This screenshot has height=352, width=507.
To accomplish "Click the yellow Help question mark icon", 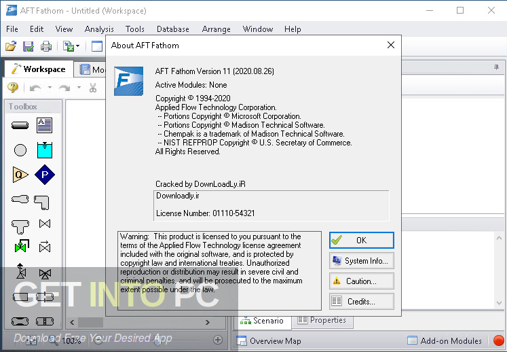I will (x=13, y=88).
